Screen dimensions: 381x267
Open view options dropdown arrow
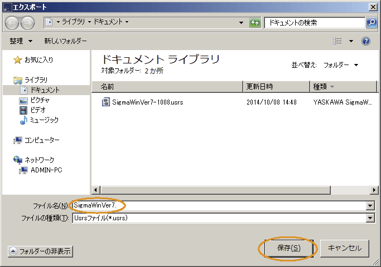pyautogui.click(x=351, y=41)
